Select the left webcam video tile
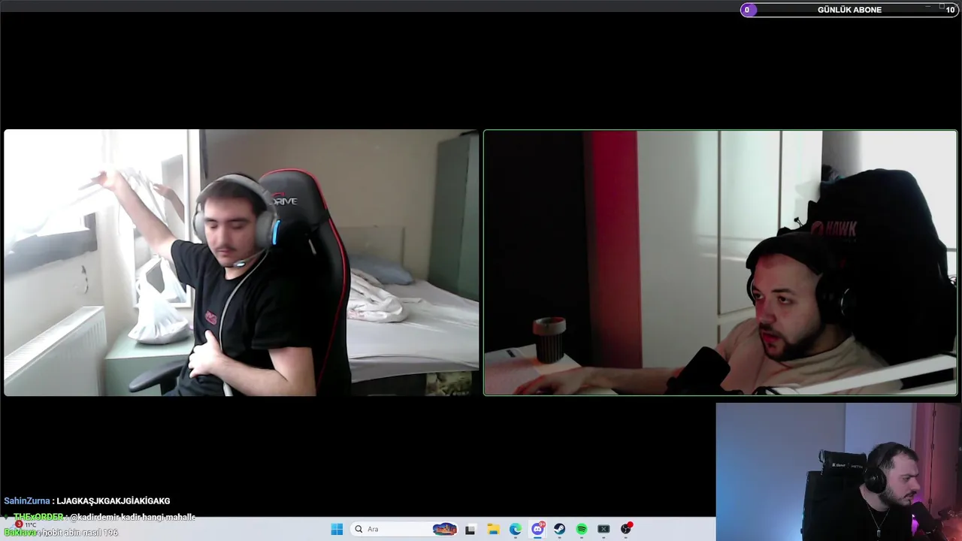Screen dimensions: 962x541 pos(241,262)
